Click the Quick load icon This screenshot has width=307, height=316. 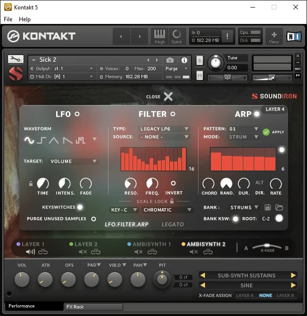point(177,36)
